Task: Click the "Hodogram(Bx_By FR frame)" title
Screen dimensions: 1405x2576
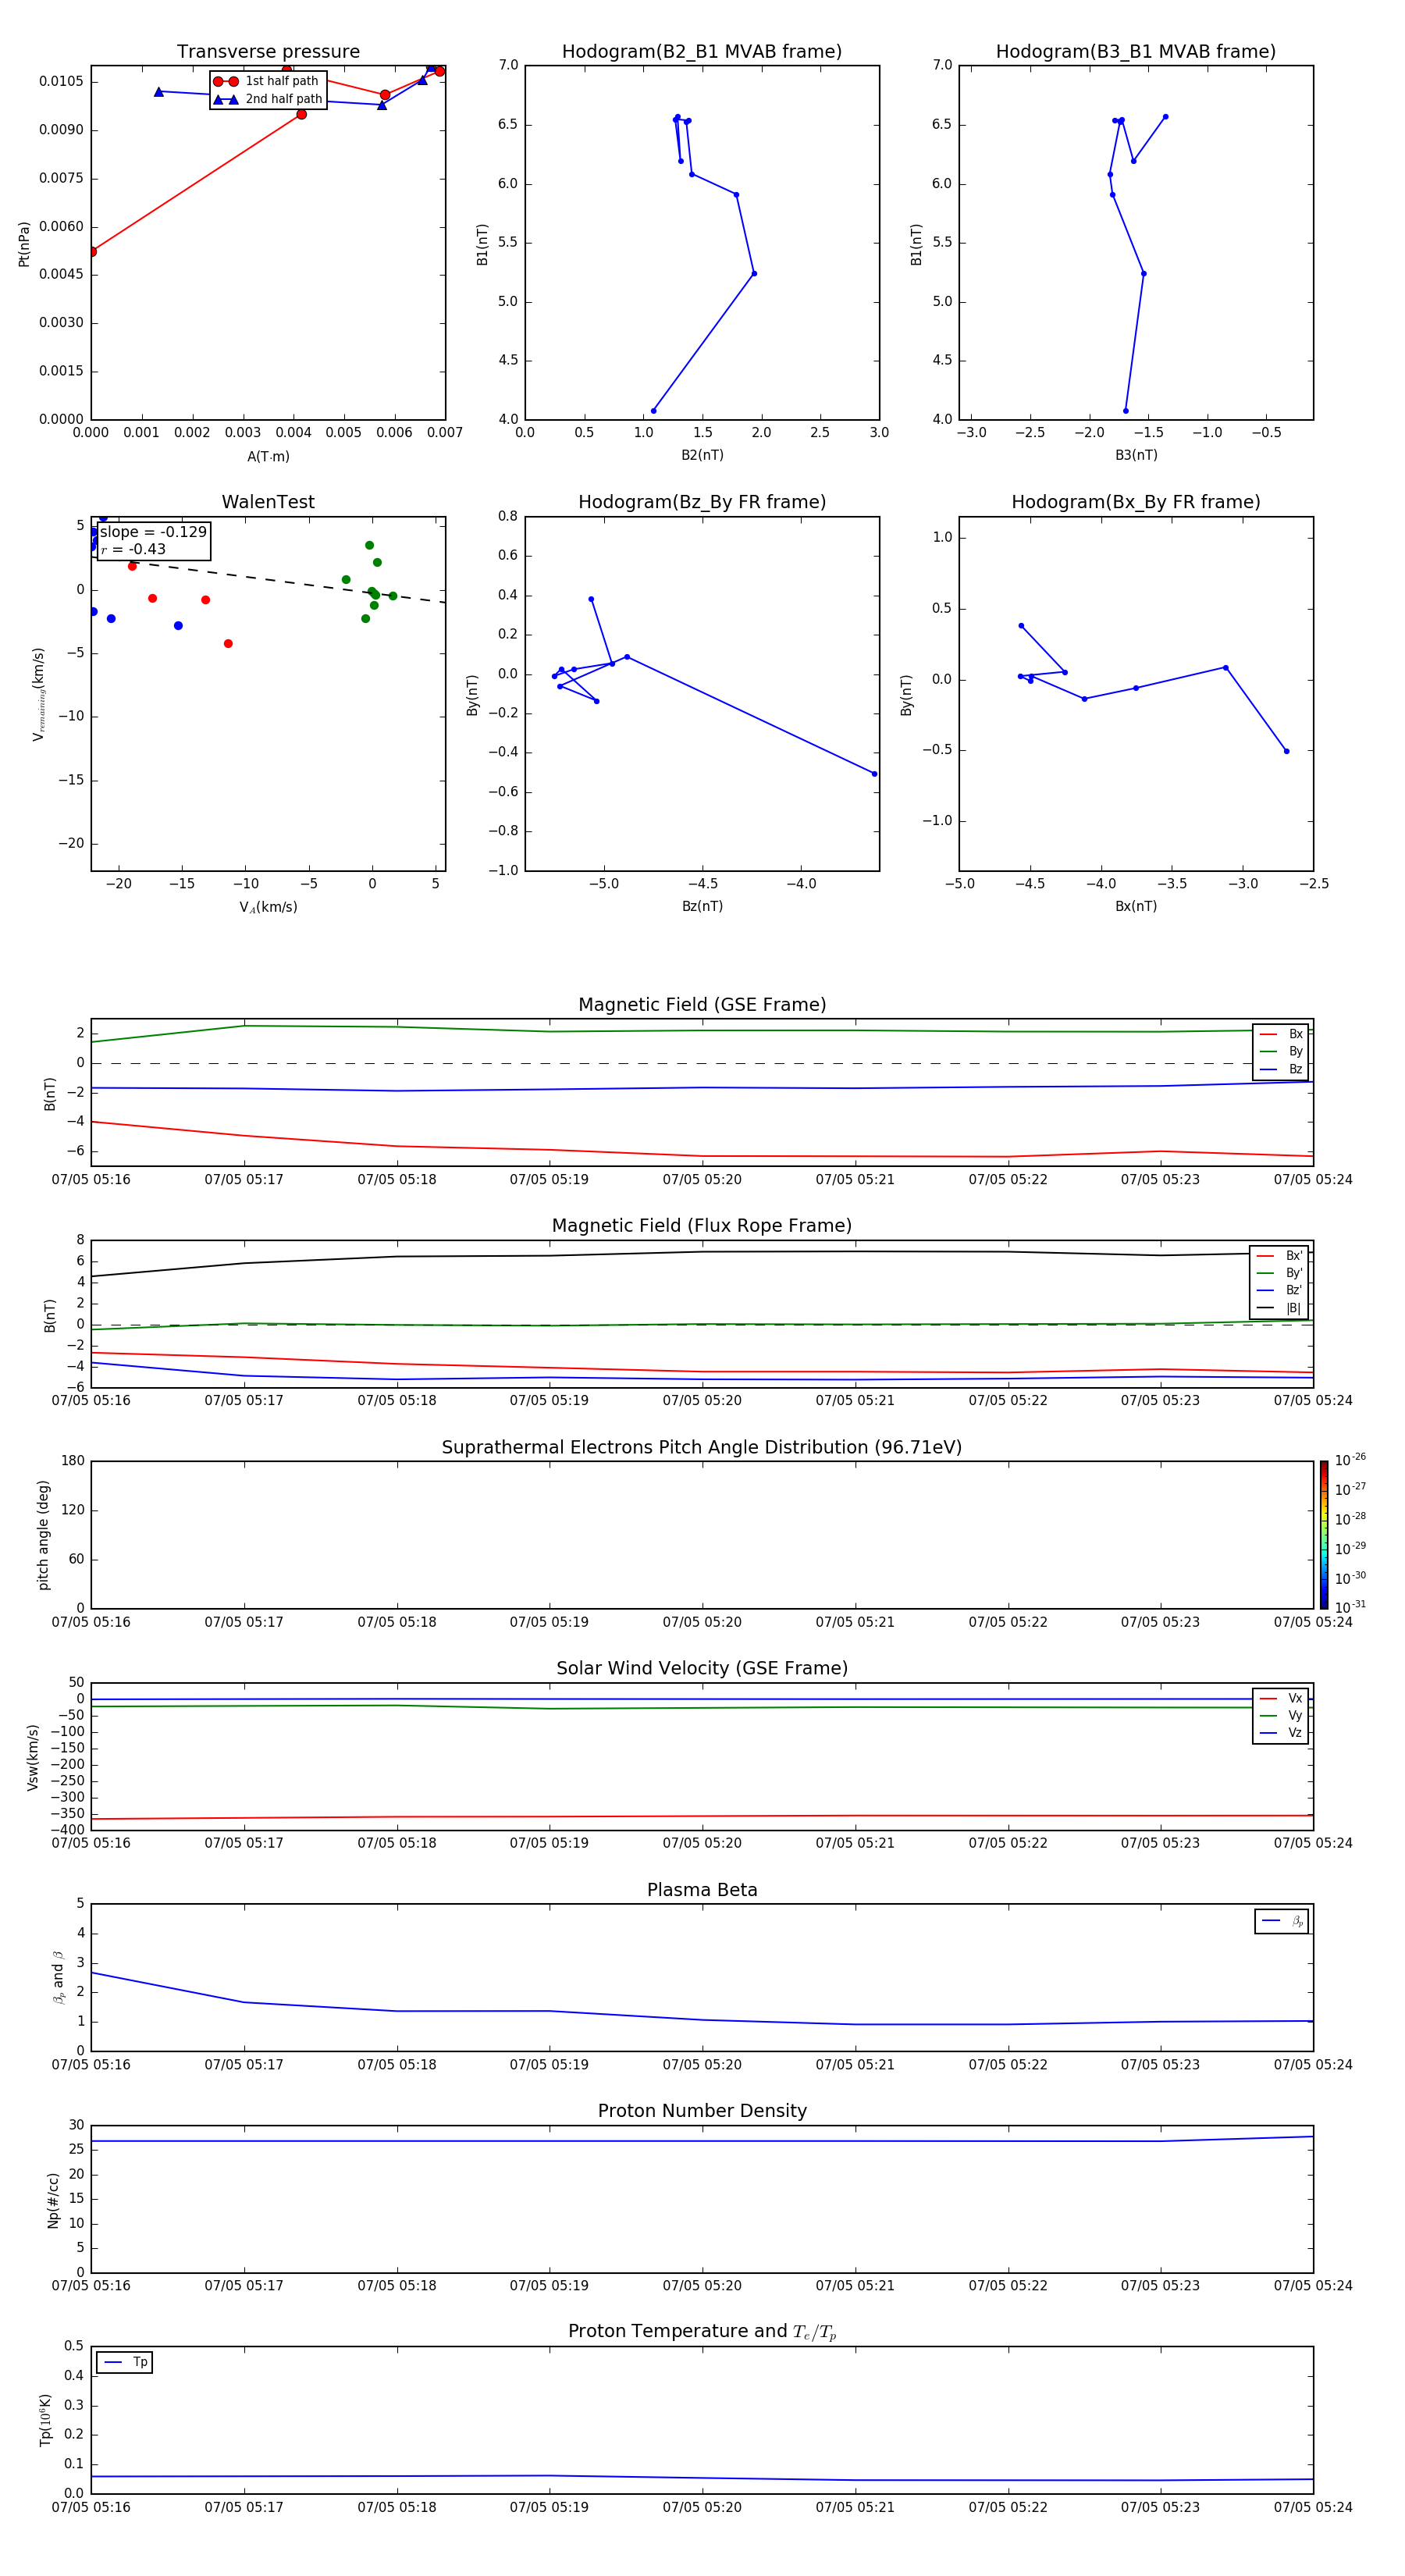Action: click(1136, 502)
